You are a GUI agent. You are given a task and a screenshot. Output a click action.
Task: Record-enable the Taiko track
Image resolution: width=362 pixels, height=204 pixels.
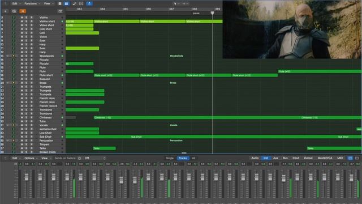tap(32, 148)
